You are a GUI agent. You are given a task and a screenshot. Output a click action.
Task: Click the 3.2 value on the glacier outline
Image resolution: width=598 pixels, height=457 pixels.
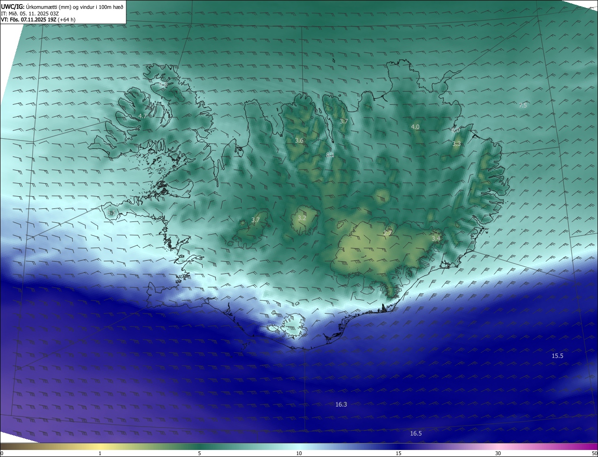(302, 218)
